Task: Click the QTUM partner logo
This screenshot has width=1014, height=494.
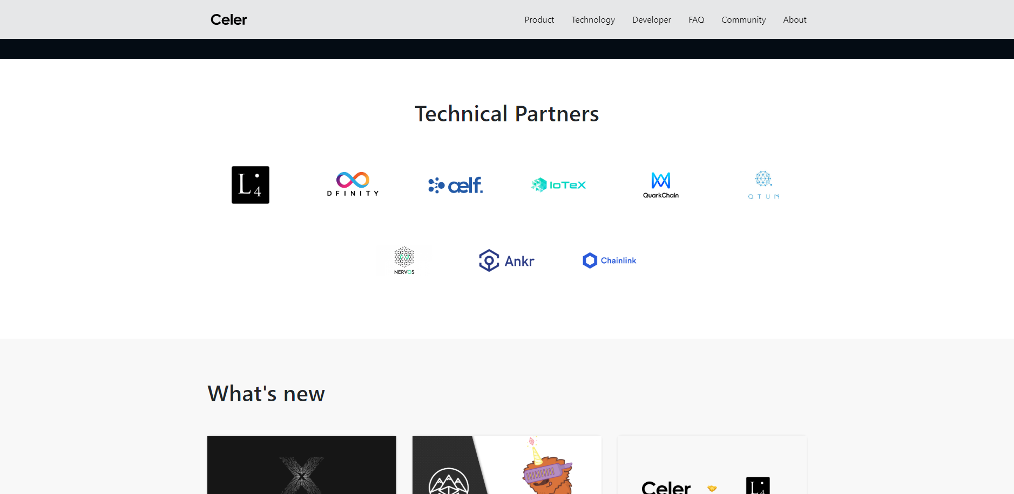Action: coord(763,185)
